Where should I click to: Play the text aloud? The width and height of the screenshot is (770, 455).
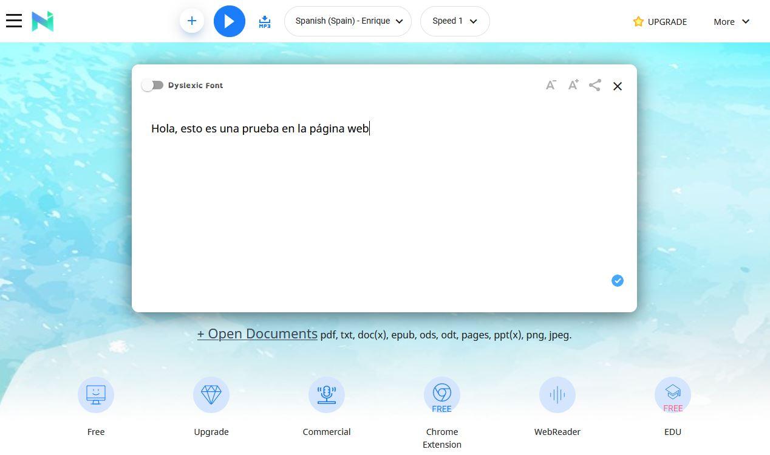point(230,21)
